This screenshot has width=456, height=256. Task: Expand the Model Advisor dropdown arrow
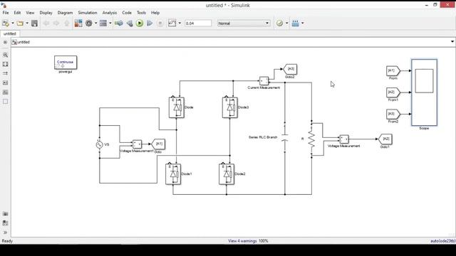coord(286,23)
